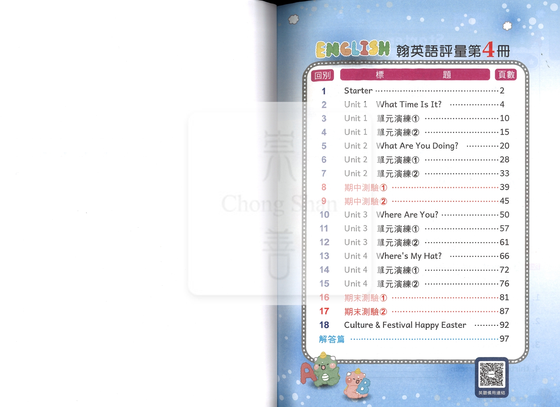
Task: Click page number 20
Action: point(504,146)
